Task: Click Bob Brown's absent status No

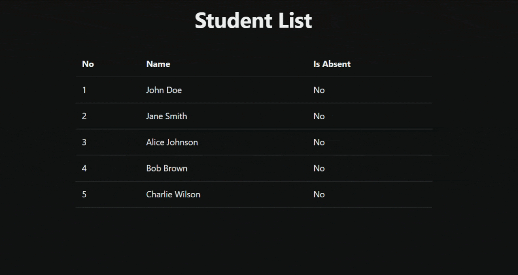Action: (319, 168)
